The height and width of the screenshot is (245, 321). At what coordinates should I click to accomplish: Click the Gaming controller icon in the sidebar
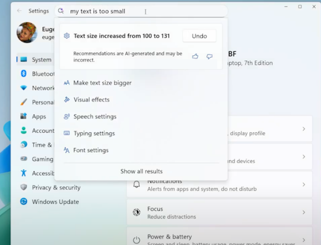24,159
